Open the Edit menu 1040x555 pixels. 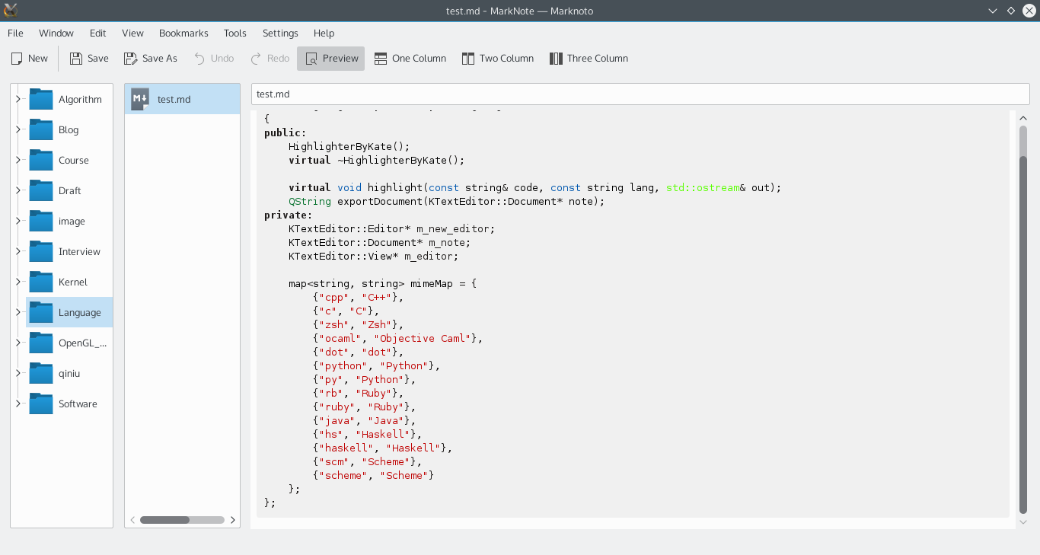click(x=98, y=33)
